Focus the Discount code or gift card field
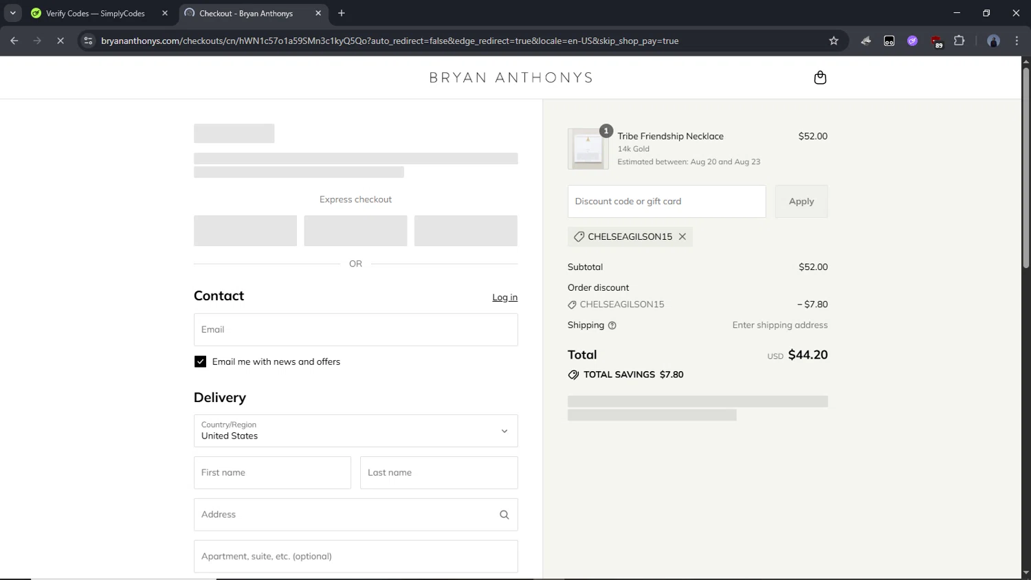The height and width of the screenshot is (580, 1031). [667, 201]
